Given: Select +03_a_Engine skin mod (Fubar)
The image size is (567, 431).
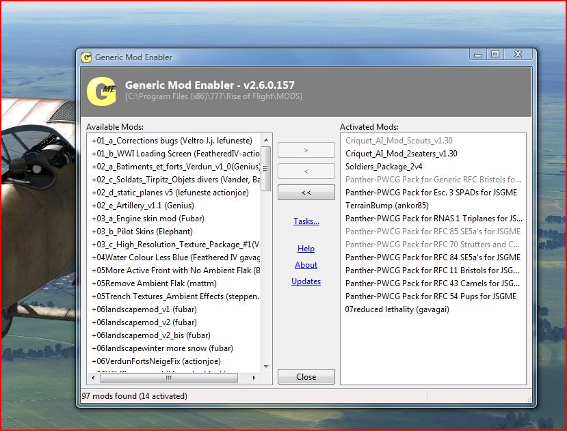Looking at the screenshot, I should pyautogui.click(x=148, y=219).
